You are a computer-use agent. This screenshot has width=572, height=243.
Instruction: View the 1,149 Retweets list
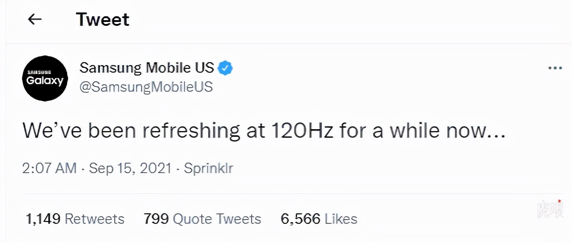coord(75,219)
